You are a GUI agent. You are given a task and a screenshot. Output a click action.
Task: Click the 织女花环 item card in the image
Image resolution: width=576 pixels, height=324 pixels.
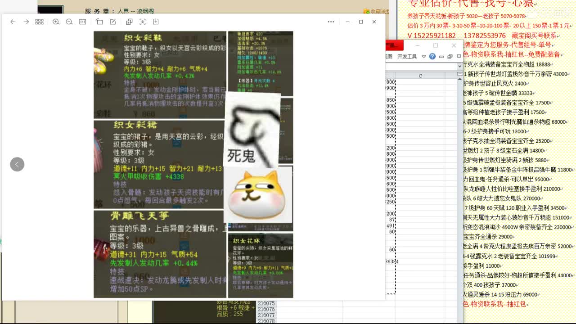(x=261, y=265)
